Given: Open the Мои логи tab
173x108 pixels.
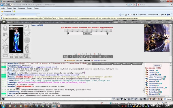Looking at the screenshot, I should pos(127,64).
